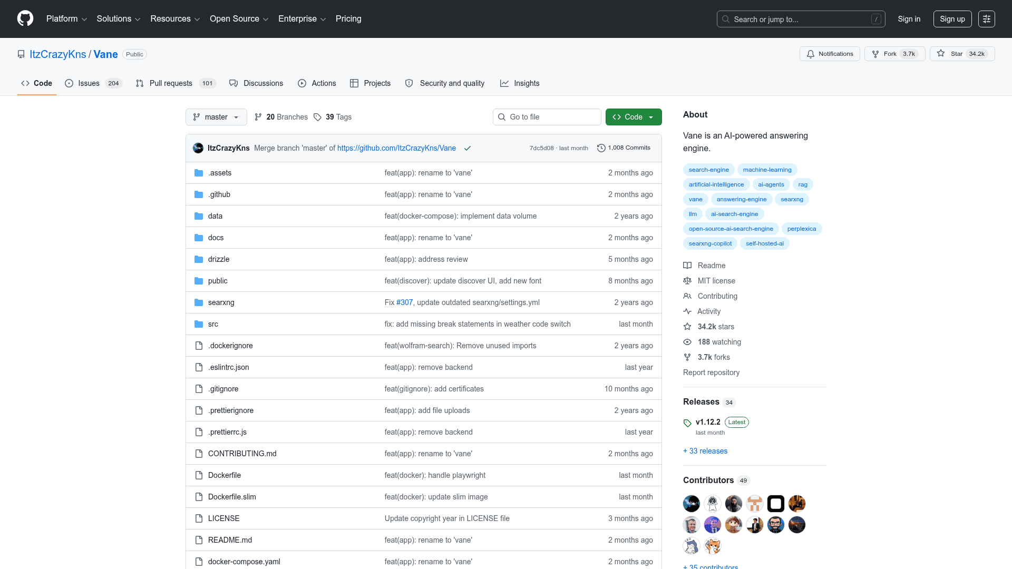This screenshot has height=569, width=1012.
Task: Open the Discussions tab
Action: 256,83
